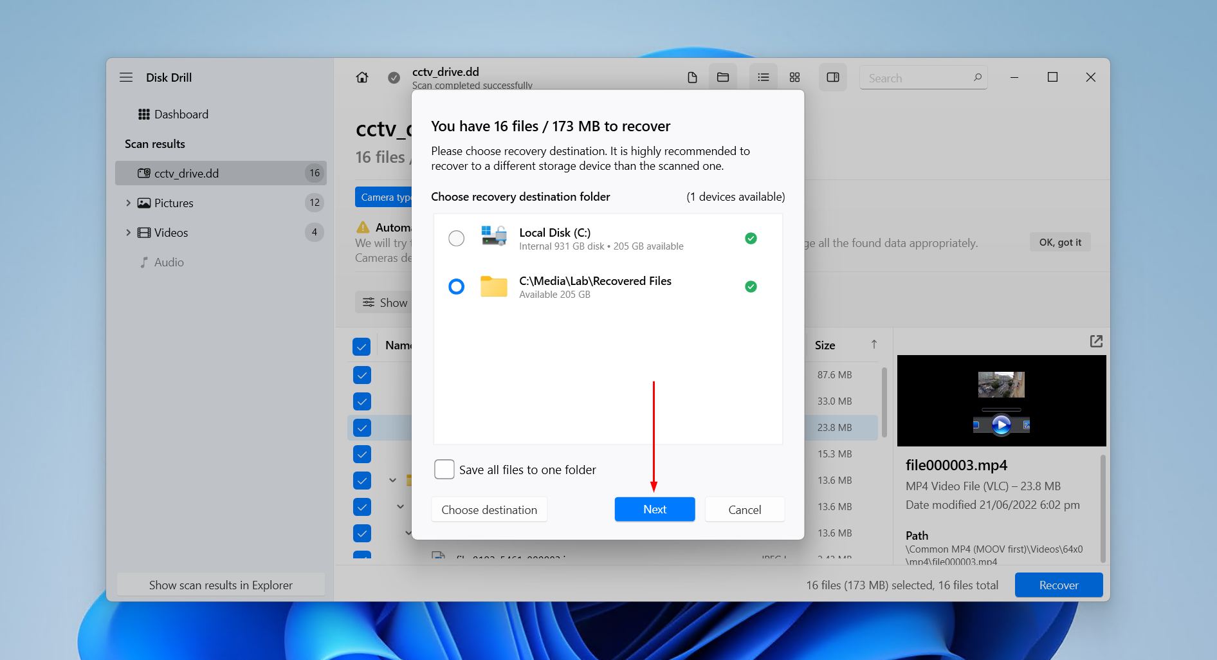Close the Disk Drill window
This screenshot has height=660, width=1217.
[x=1090, y=77]
